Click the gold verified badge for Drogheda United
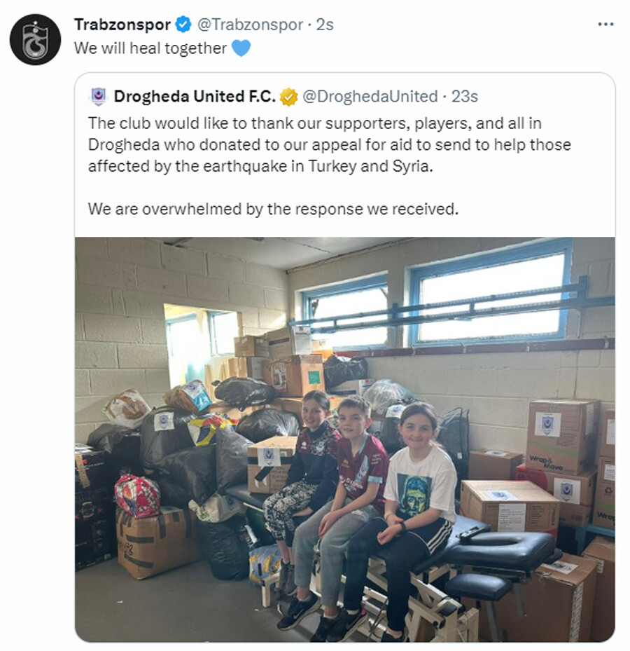The height and width of the screenshot is (651, 630). pyautogui.click(x=288, y=97)
